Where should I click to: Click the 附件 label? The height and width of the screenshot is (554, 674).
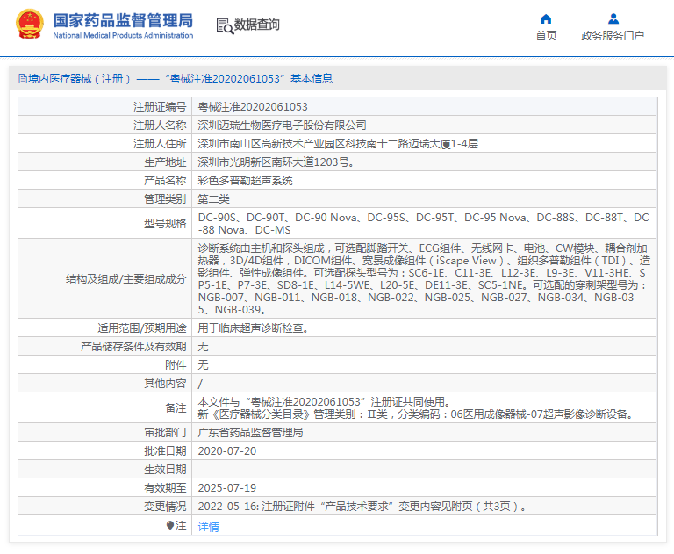(176, 365)
